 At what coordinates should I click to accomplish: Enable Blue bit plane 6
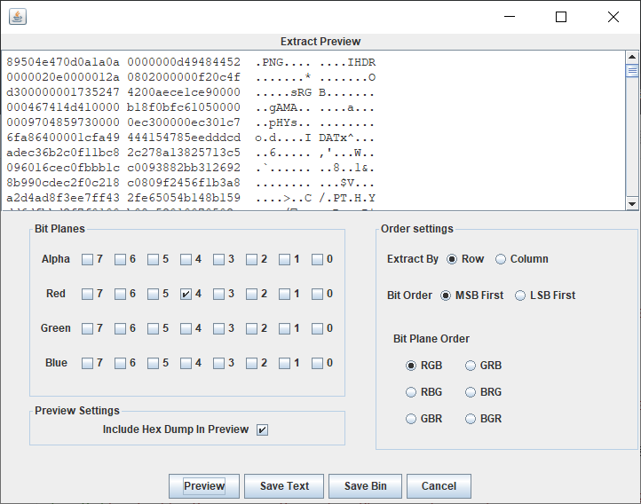pos(120,364)
